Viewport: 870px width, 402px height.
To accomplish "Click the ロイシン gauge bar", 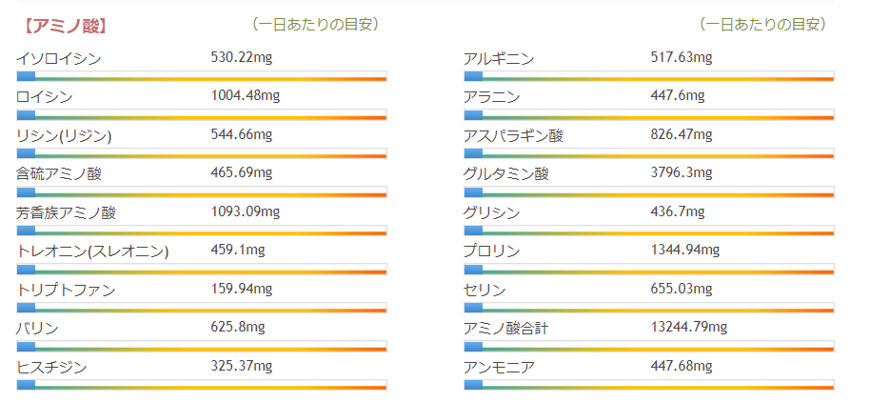I will click(201, 114).
